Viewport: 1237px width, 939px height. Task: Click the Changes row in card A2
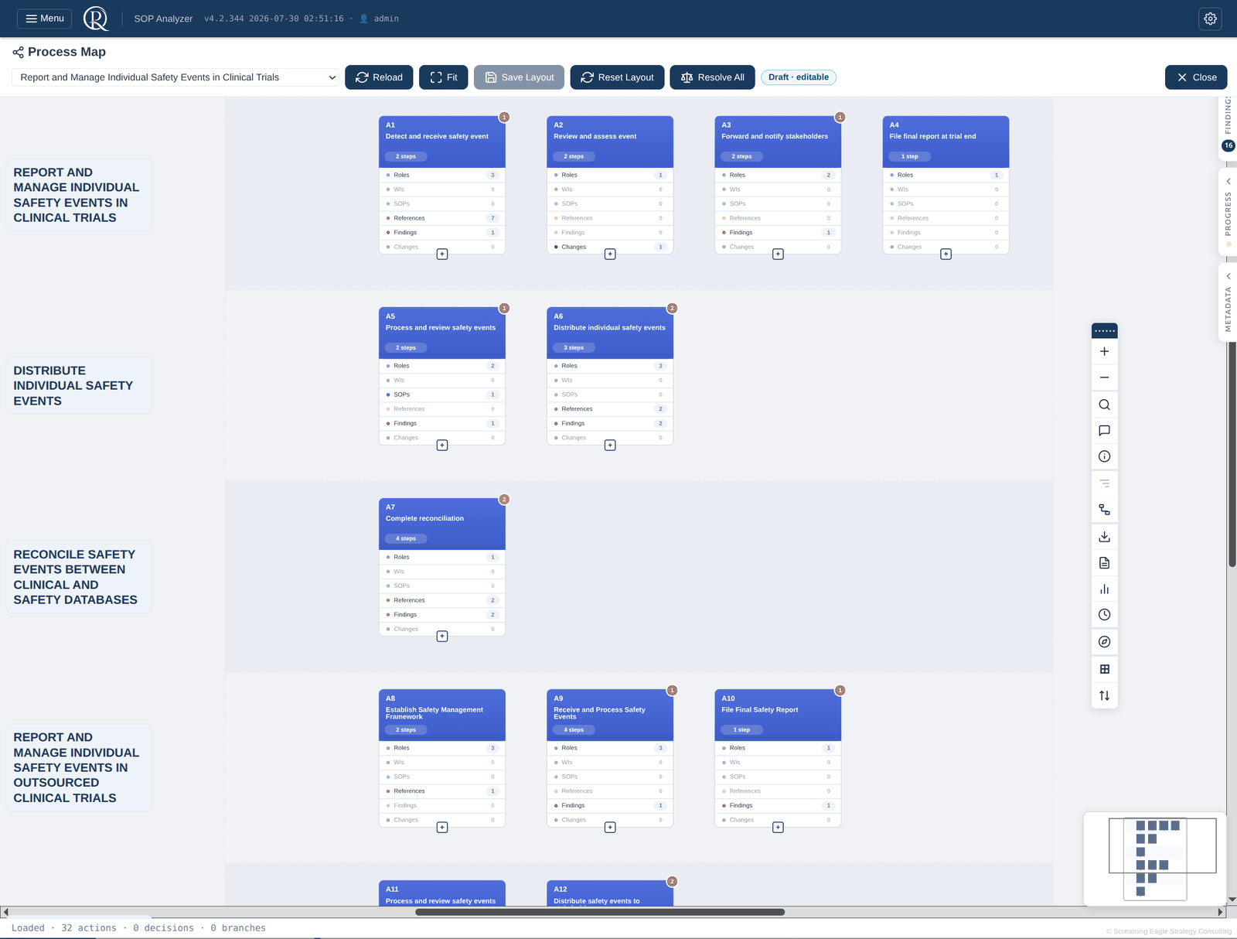coord(610,247)
